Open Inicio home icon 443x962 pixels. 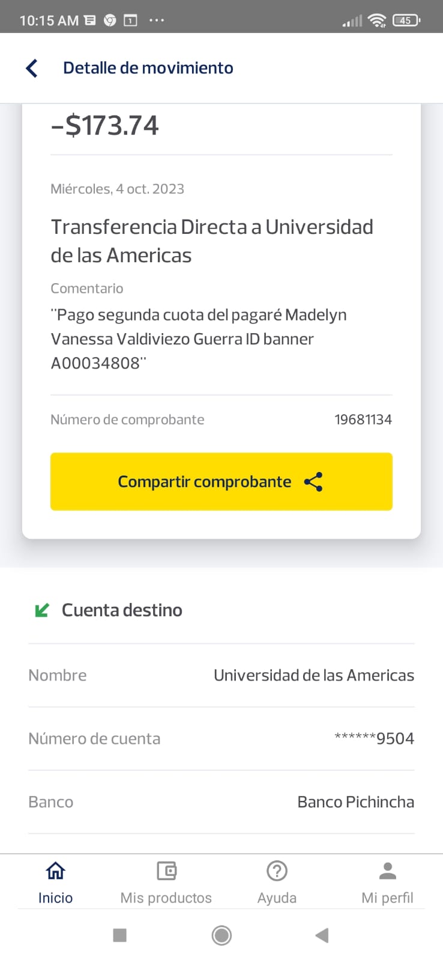[55, 871]
